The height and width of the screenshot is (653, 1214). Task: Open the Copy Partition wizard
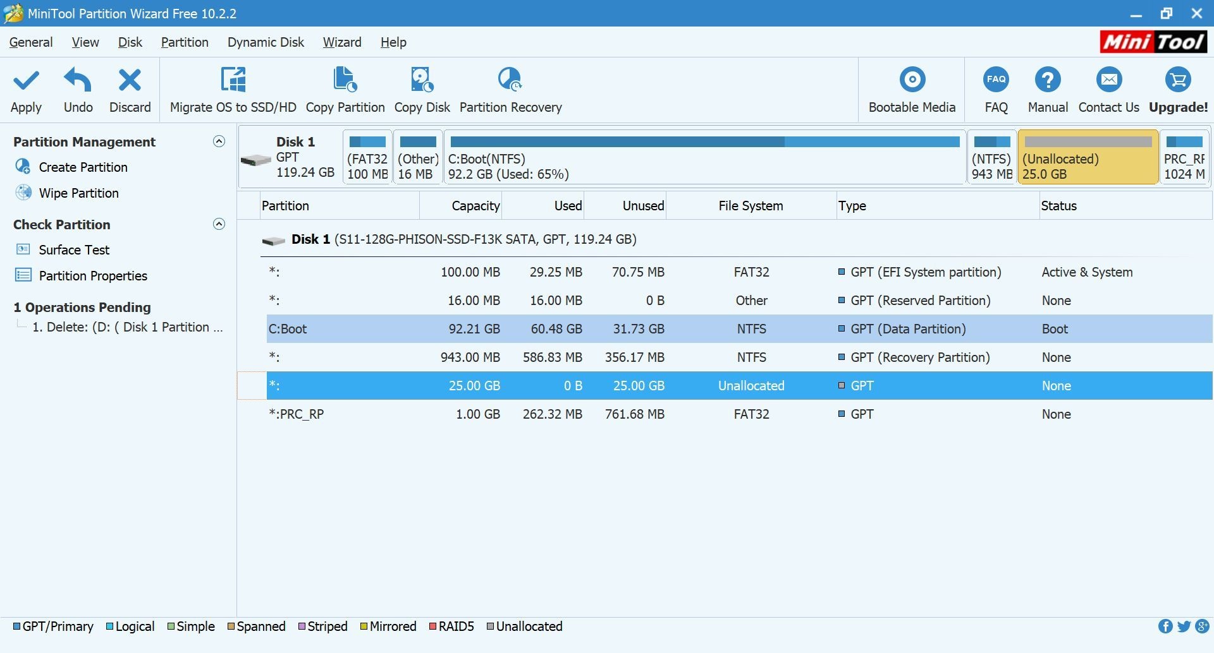pyautogui.click(x=345, y=90)
